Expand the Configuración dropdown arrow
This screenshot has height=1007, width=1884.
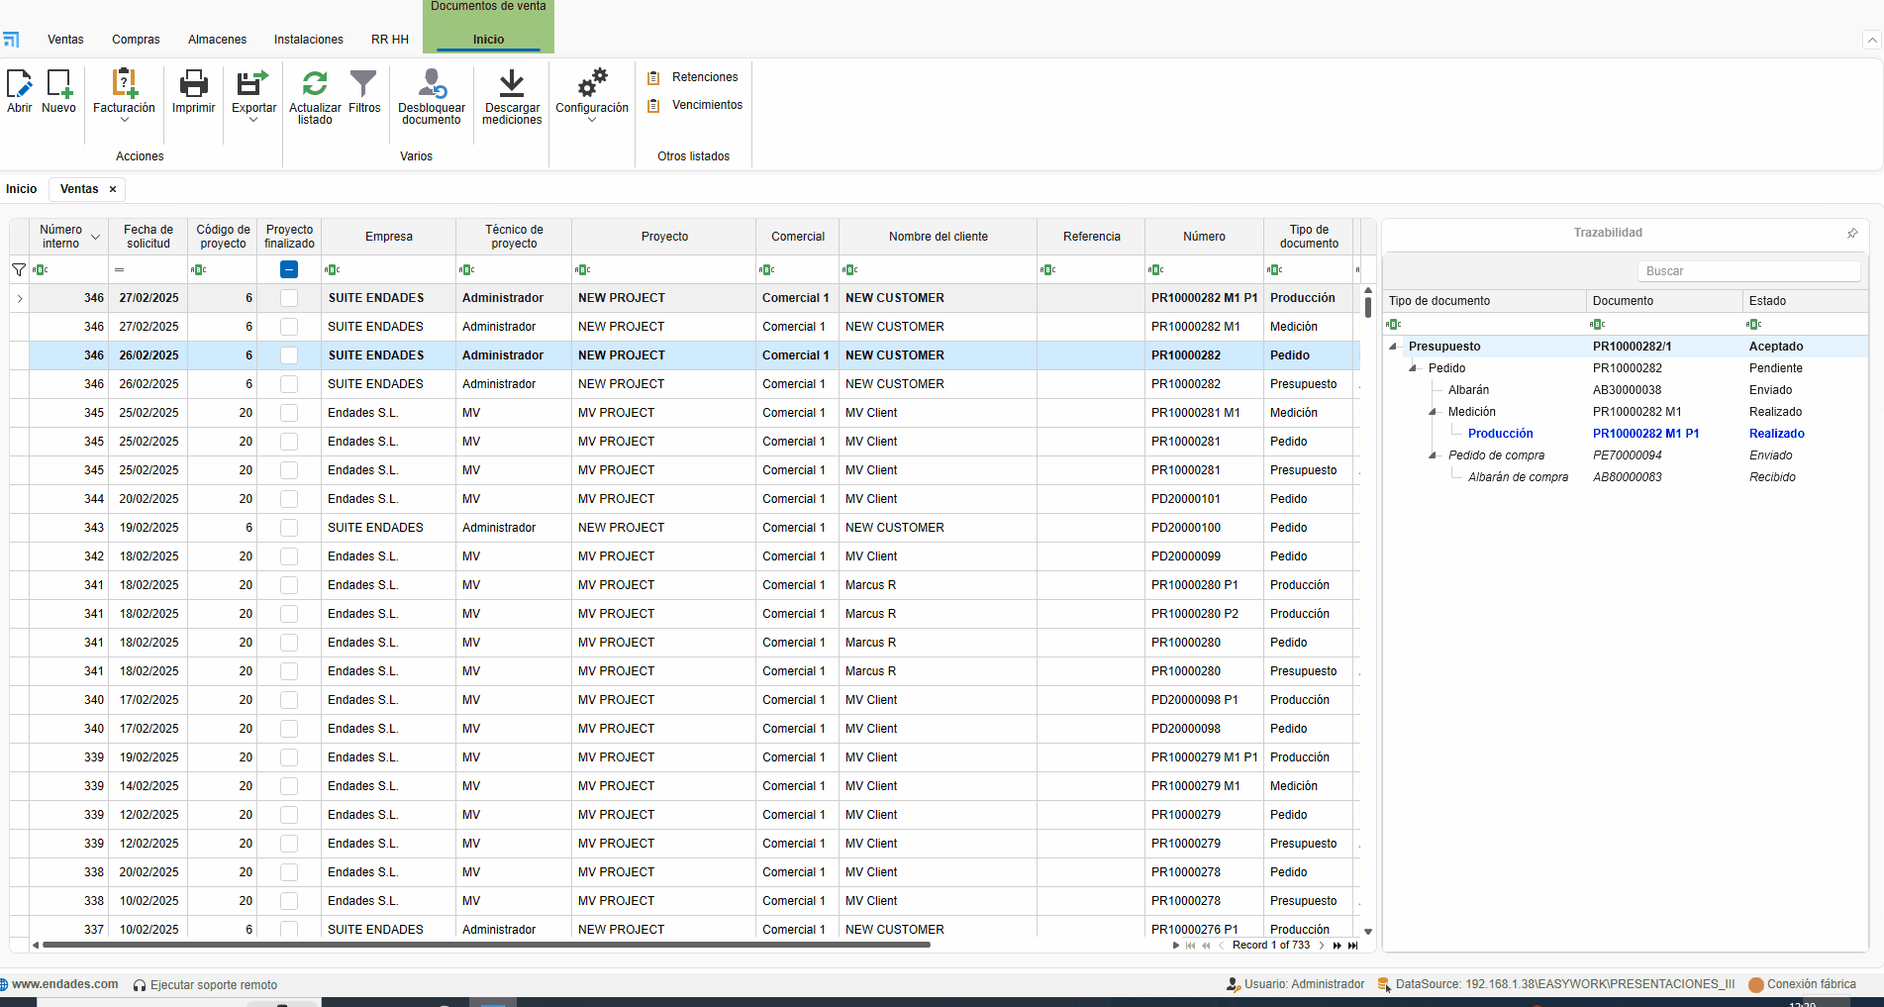(x=592, y=120)
